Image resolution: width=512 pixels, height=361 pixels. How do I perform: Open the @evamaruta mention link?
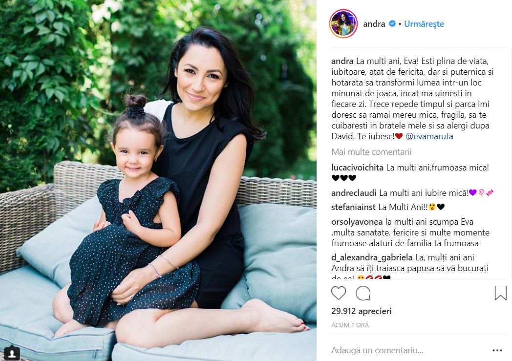click(429, 136)
